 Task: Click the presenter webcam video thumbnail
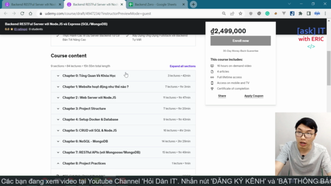pyautogui.click(x=303, y=144)
